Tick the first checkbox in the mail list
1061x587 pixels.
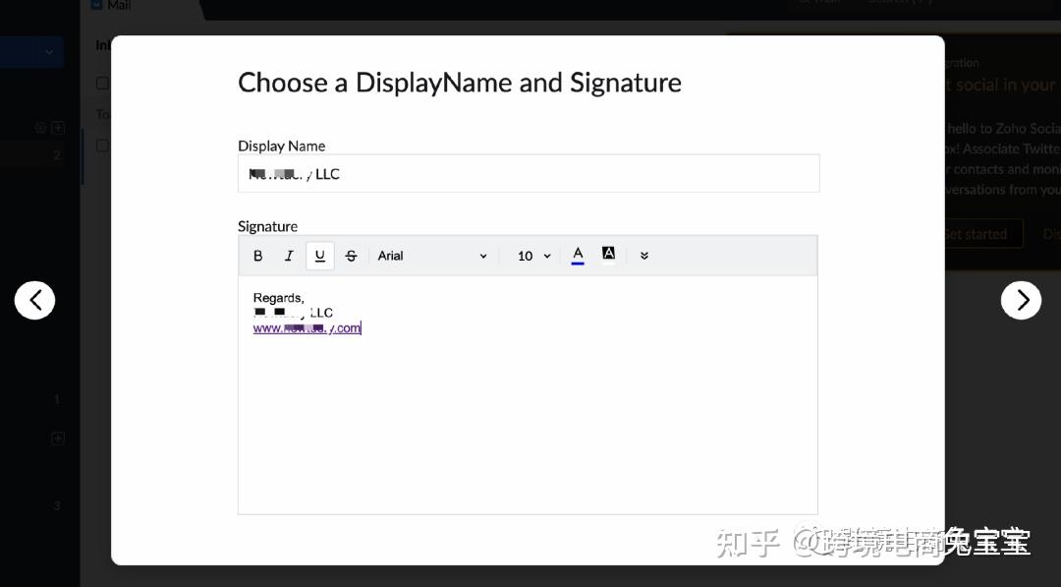coord(102,84)
